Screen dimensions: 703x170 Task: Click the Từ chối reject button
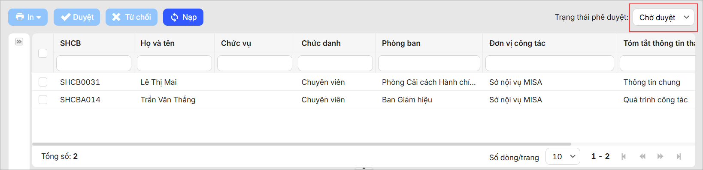coord(131,17)
